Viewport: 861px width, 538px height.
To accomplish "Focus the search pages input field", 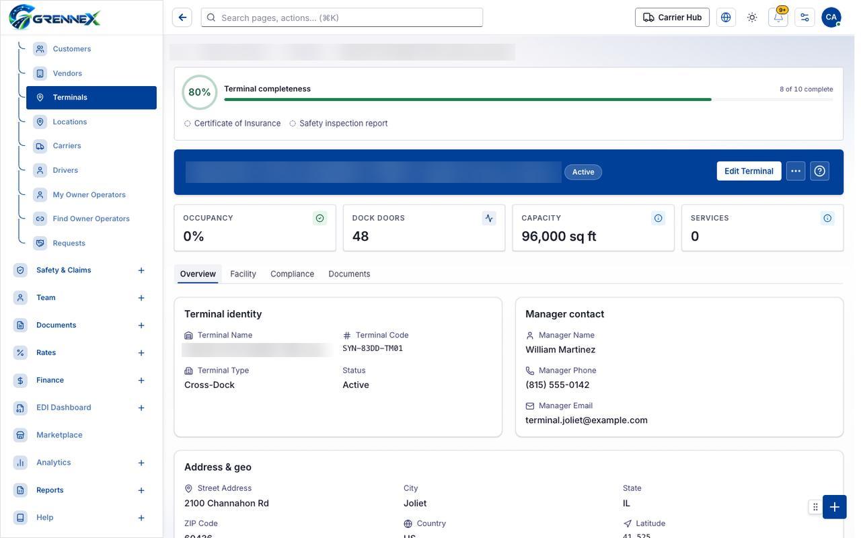I will click(x=342, y=17).
